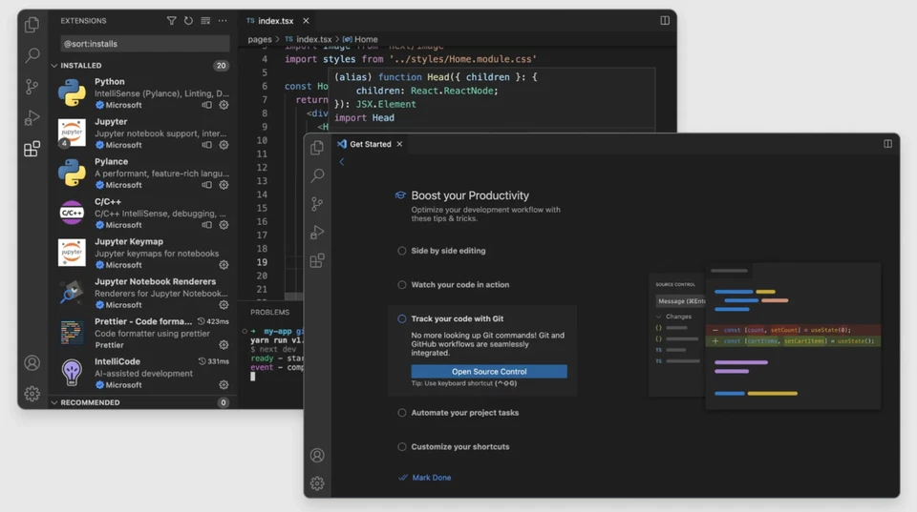Screen dimensions: 917x512
Task: Open Source Control in back window activity bar
Action: tap(32, 87)
